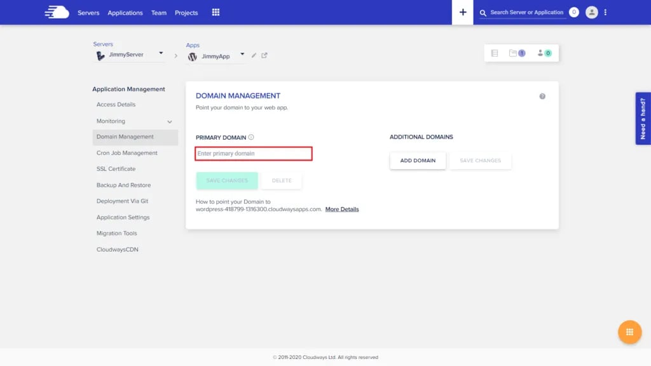The width and height of the screenshot is (651, 366).
Task: Click the WordPress icon for JimmyApp
Action: point(192,57)
